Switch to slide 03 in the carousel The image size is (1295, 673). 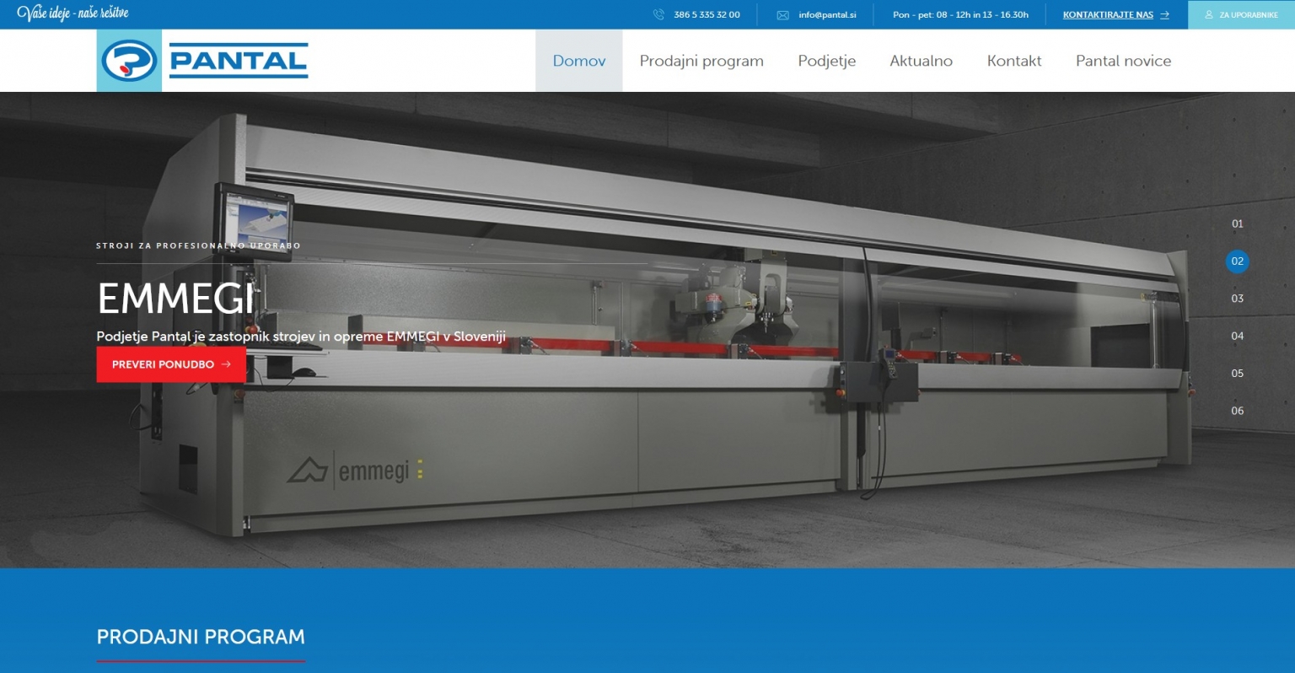tap(1237, 299)
